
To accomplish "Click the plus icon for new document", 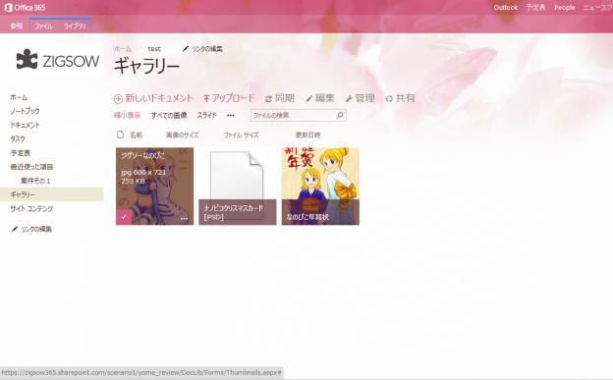I will click(x=118, y=99).
